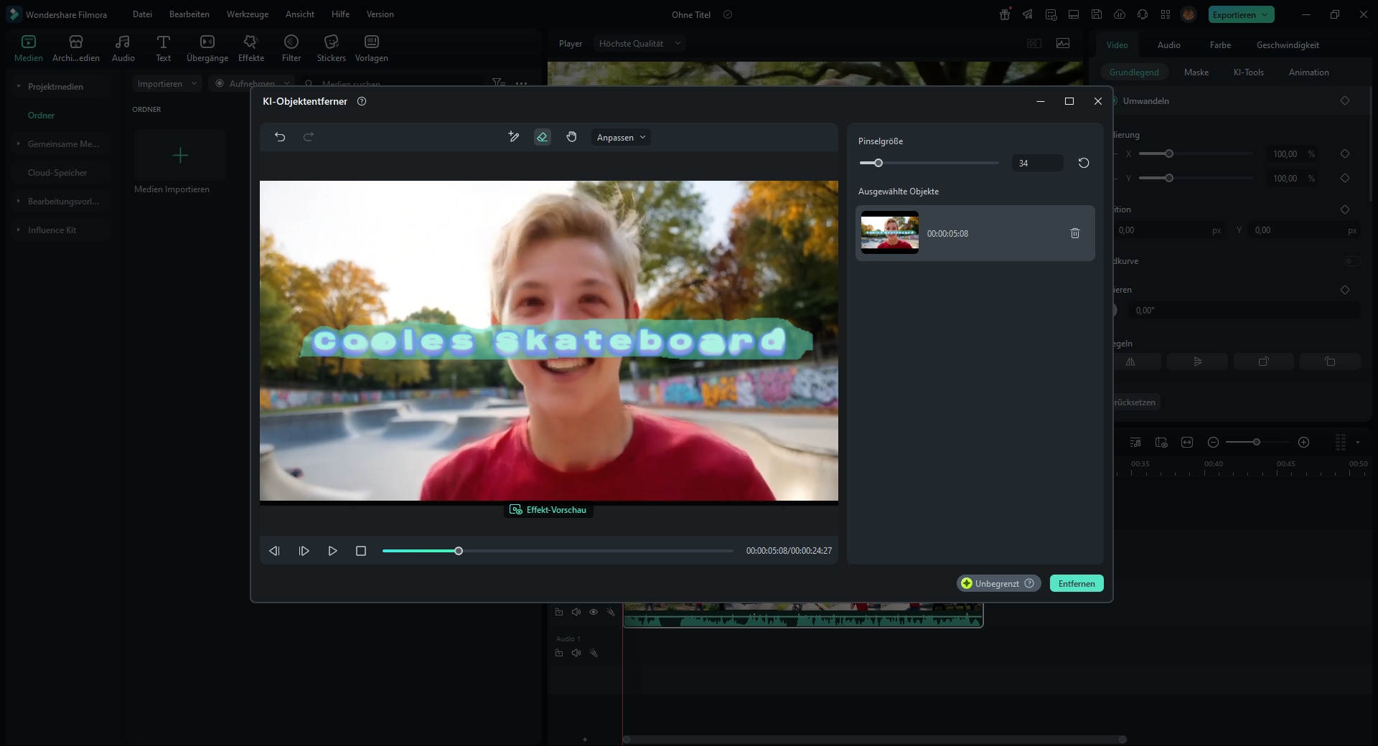Switch to the Medien panel

29,48
